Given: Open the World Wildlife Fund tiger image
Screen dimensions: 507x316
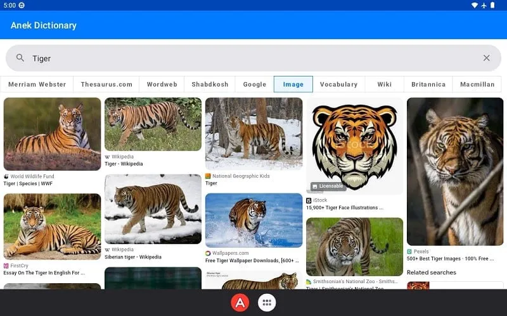Looking at the screenshot, I should click(52, 134).
